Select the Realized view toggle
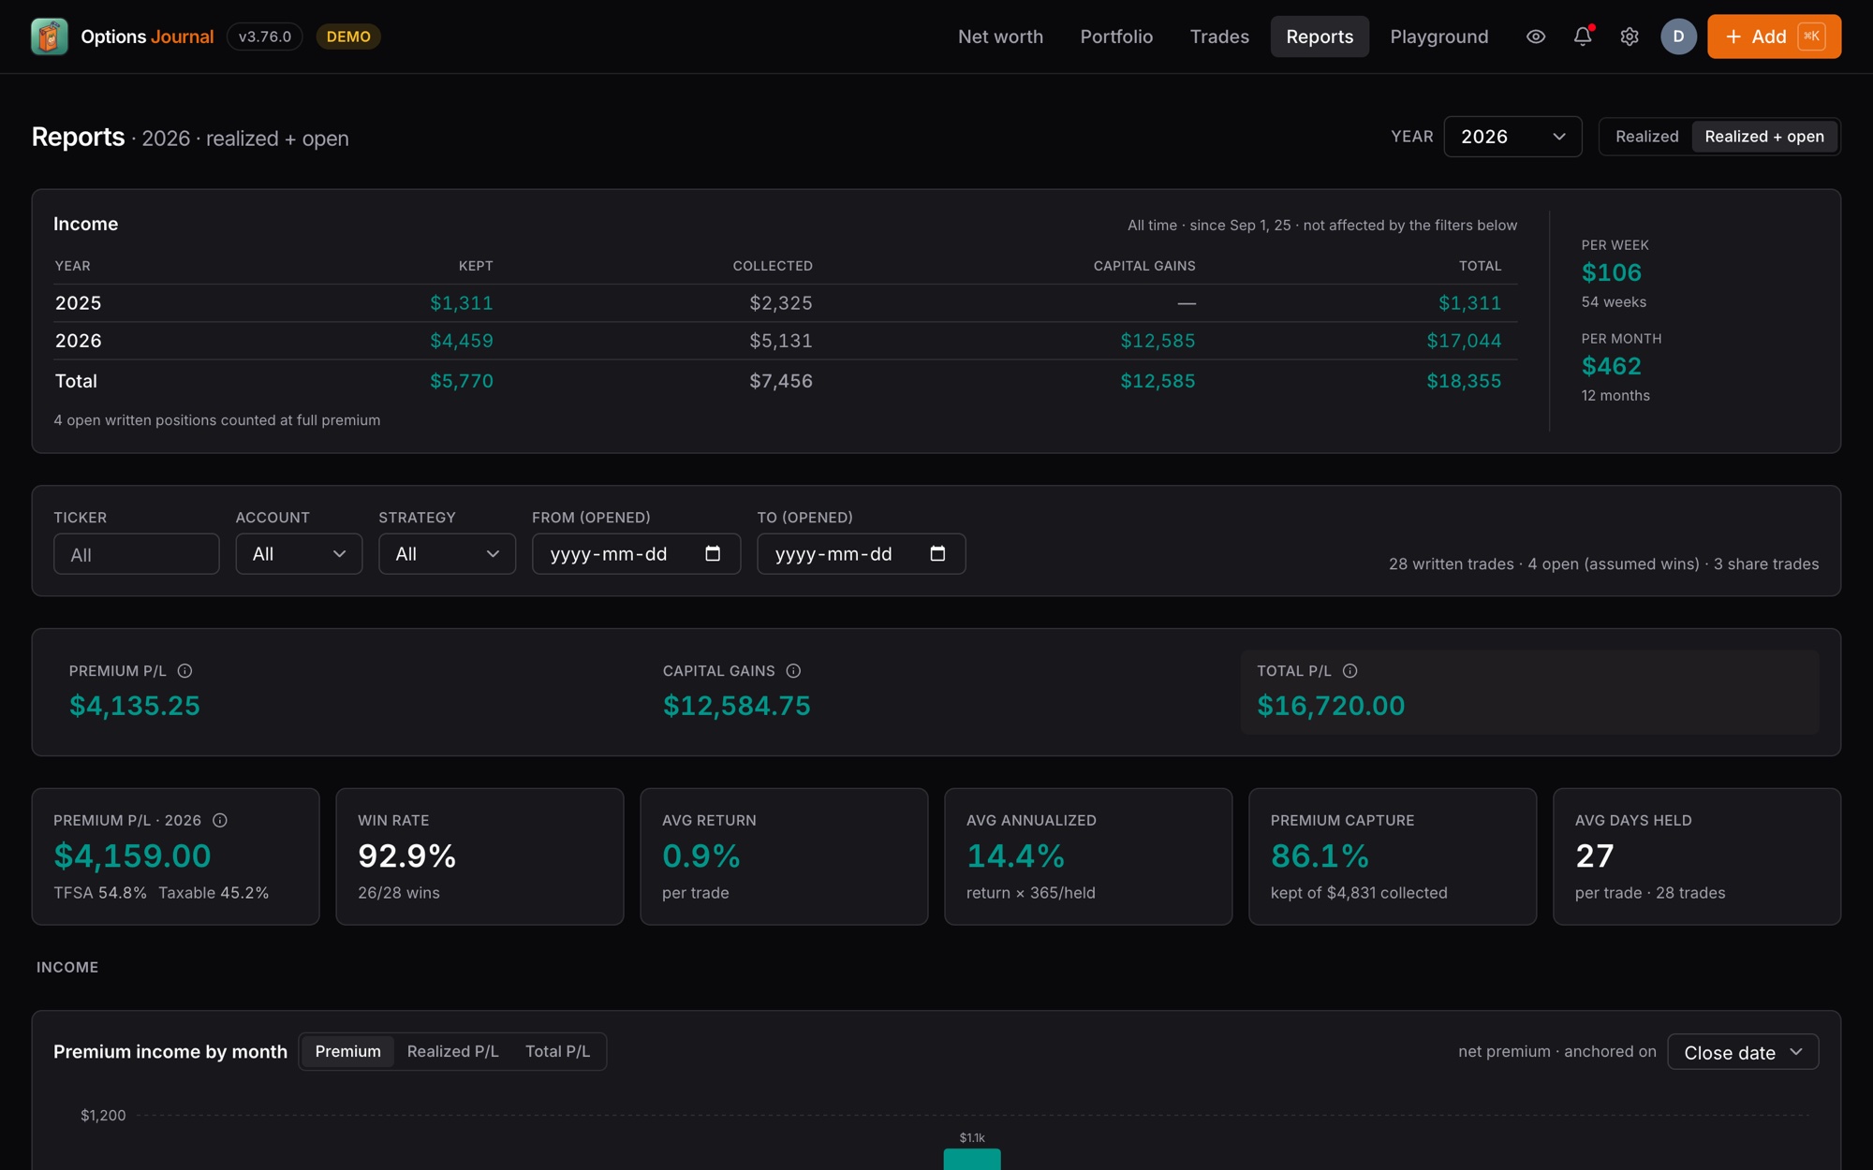This screenshot has height=1170, width=1873. [x=1646, y=137]
